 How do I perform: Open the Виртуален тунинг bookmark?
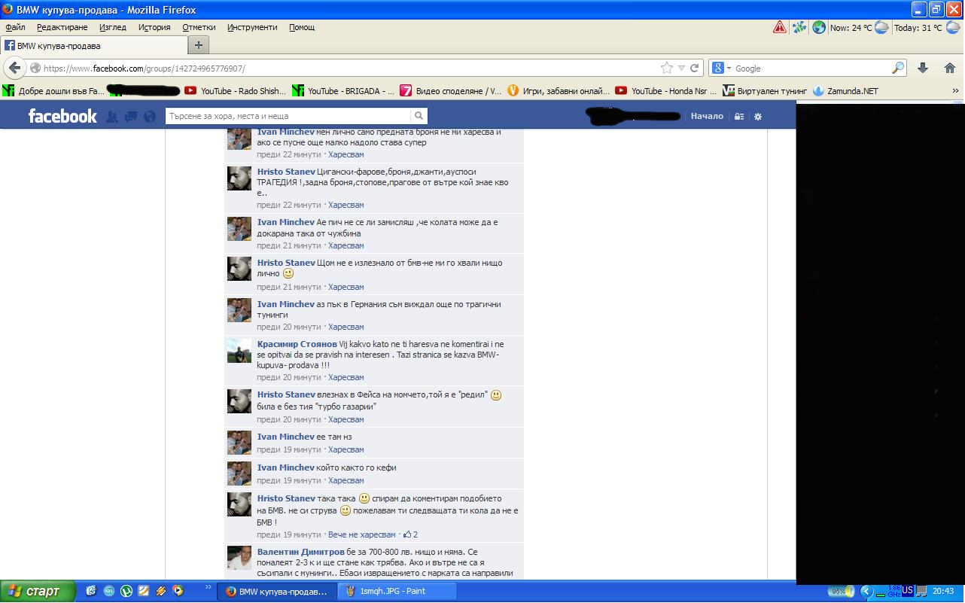click(x=765, y=91)
